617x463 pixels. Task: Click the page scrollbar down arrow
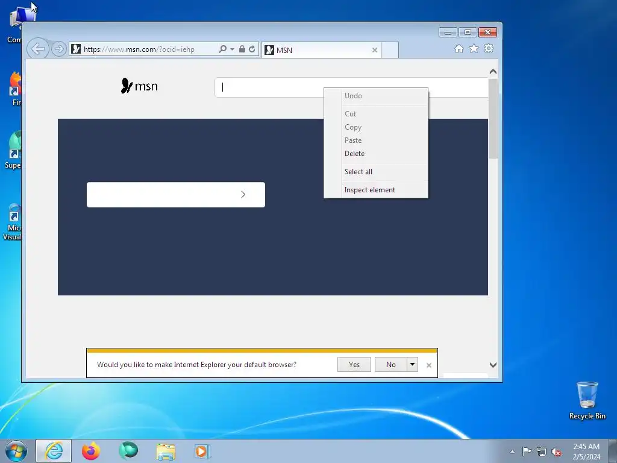coord(493,365)
